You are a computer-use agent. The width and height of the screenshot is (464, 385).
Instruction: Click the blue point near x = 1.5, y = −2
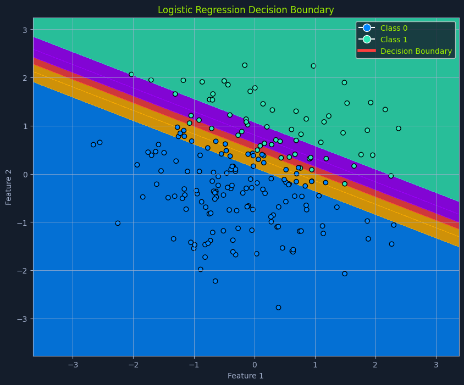pyautogui.click(x=345, y=274)
